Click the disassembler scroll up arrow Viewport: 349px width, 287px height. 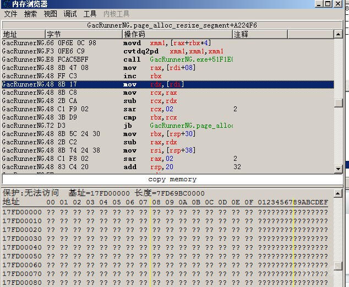[x=338, y=34]
